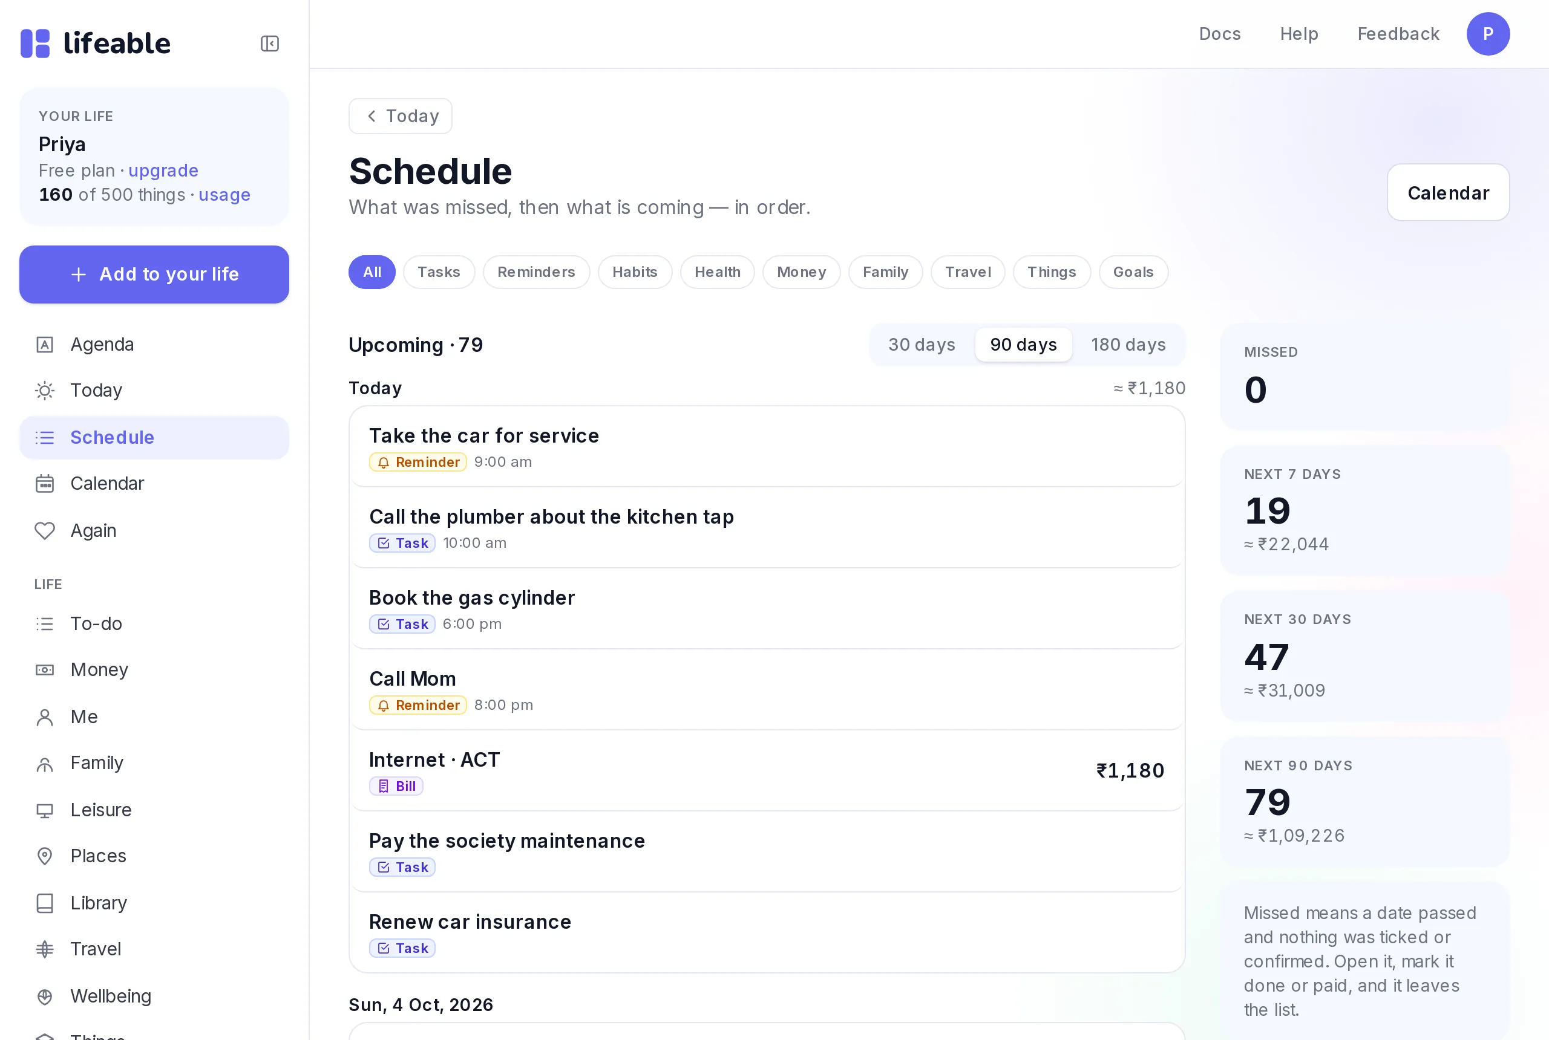Open Book the gas cylinder item
Screen dimensions: 1549x1040
[x=767, y=609]
